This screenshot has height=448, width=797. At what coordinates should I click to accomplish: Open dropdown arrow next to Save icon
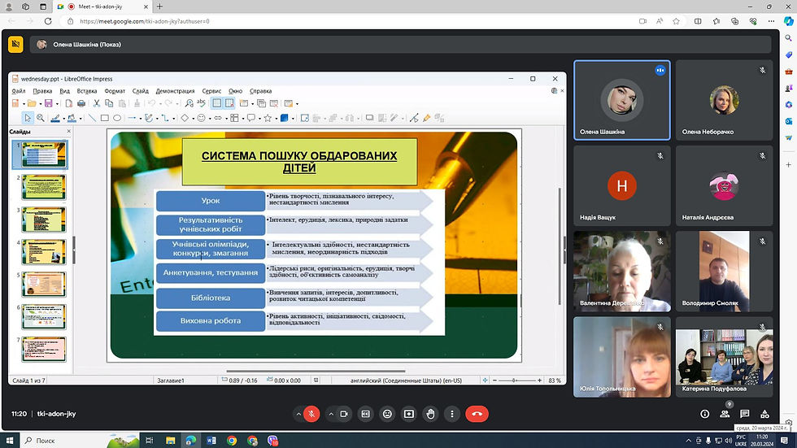(57, 103)
